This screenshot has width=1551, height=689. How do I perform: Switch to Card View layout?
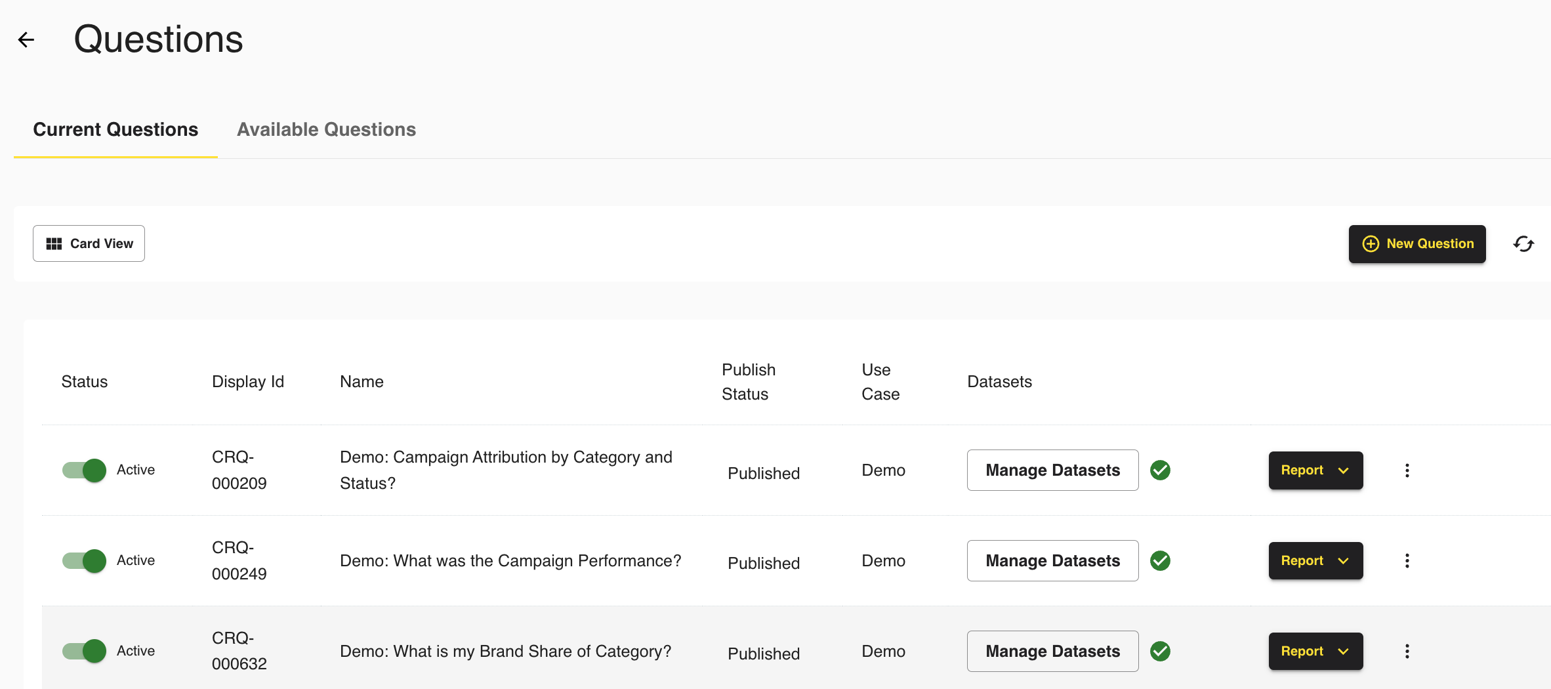(x=89, y=244)
